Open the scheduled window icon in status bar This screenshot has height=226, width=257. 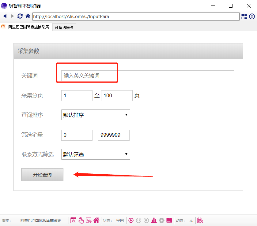click(x=73, y=220)
